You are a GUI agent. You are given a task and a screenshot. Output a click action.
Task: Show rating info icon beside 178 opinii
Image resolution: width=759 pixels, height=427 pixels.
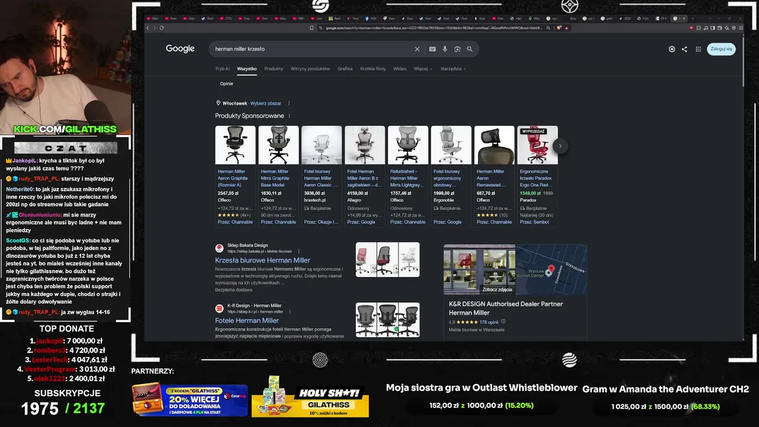(503, 322)
